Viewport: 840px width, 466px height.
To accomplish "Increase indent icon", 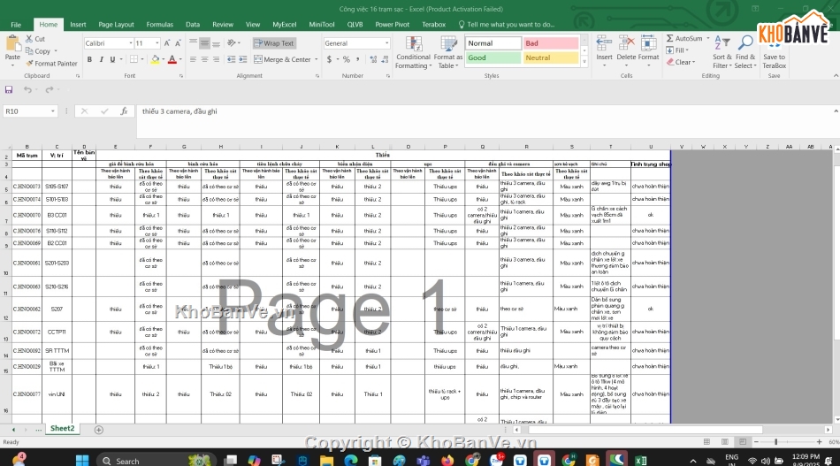I will coord(242,59).
